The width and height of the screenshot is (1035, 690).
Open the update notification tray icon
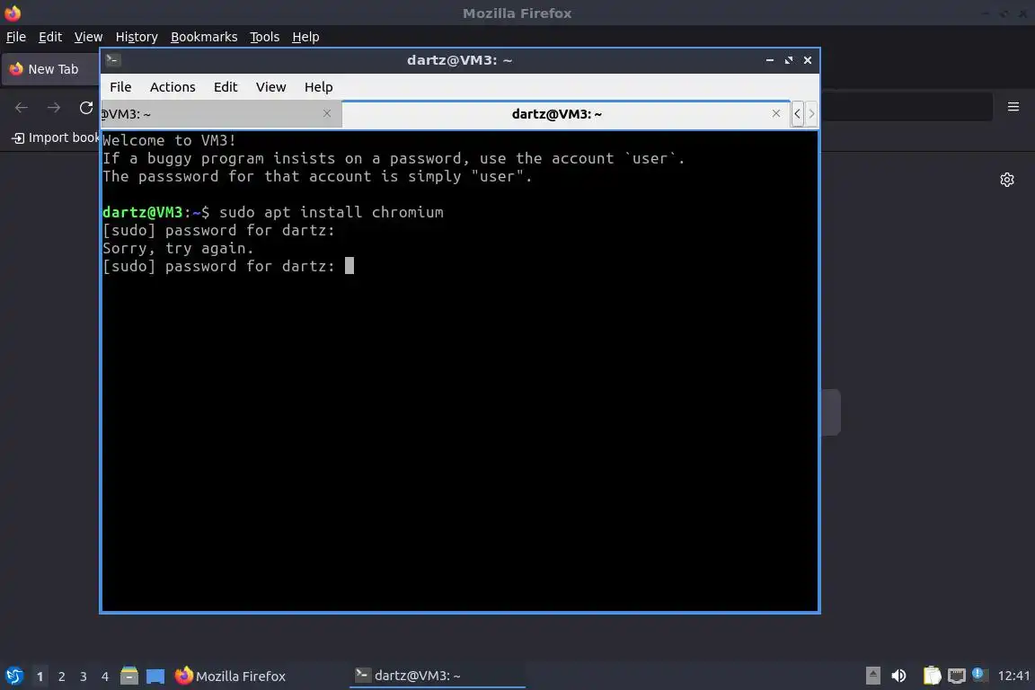(x=979, y=675)
